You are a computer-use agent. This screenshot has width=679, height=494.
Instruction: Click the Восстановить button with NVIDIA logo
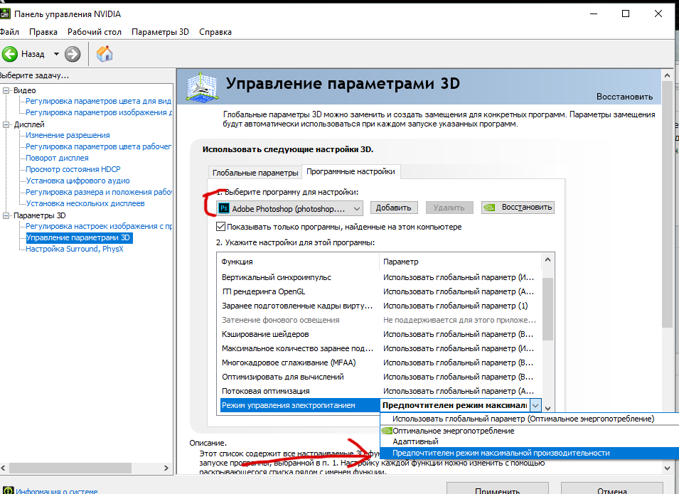click(x=518, y=208)
